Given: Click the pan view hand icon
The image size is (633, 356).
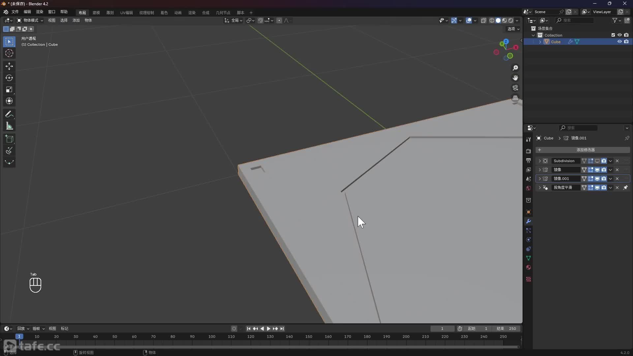Looking at the screenshot, I should 515,78.
